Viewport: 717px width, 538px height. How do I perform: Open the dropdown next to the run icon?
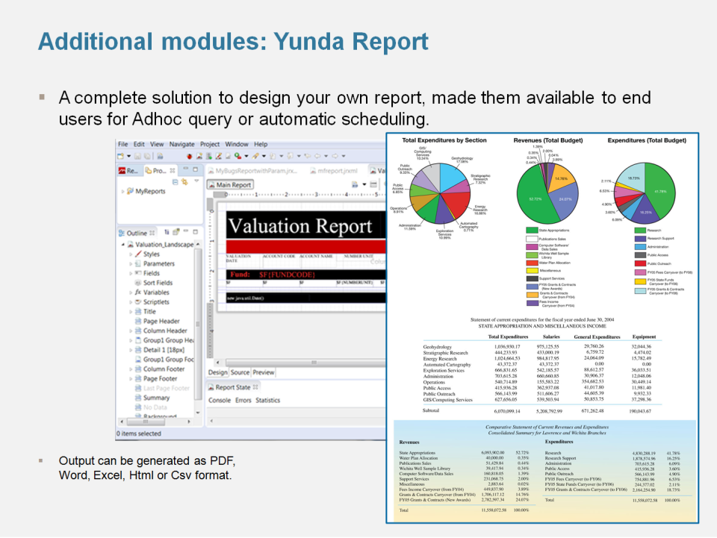(246, 156)
